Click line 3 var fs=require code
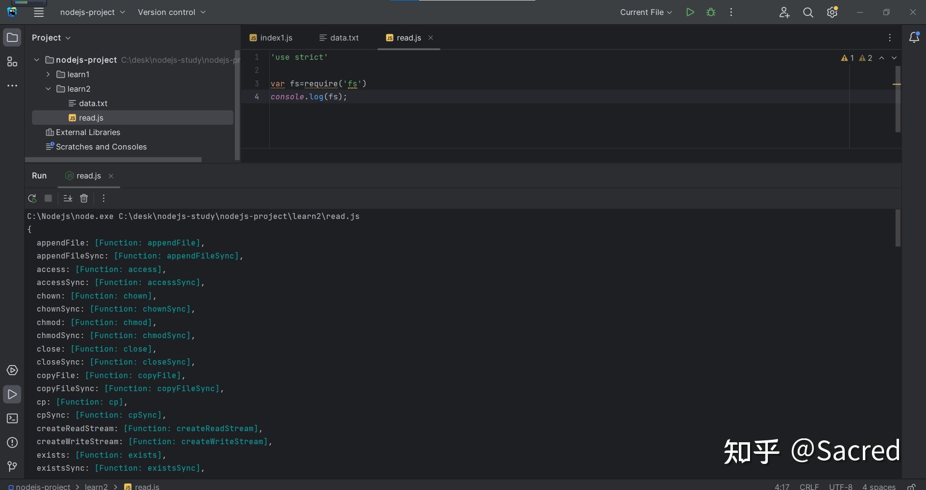This screenshot has width=926, height=490. coord(318,83)
